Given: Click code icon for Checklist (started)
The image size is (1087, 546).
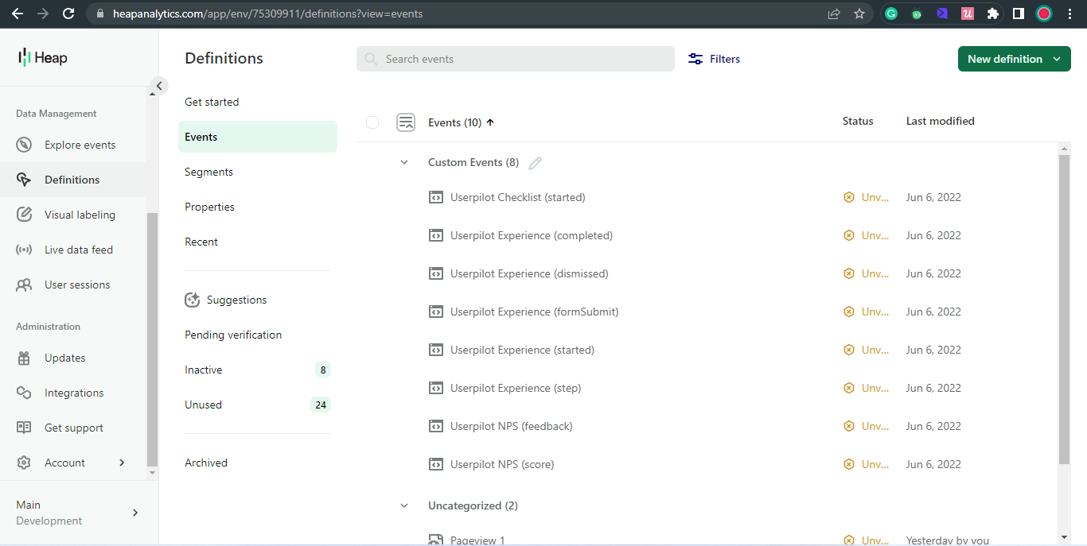Looking at the screenshot, I should point(435,197).
